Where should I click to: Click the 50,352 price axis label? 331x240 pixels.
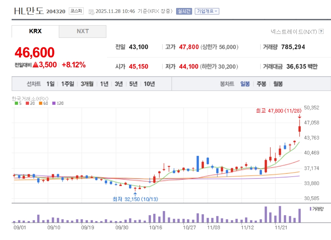(x=311, y=108)
